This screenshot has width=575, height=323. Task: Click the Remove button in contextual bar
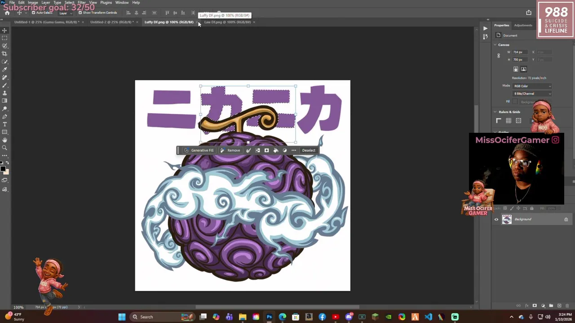230,150
